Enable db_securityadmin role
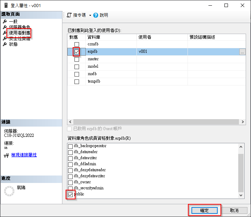Image resolution: width=251 pixels, height=217 pixels. click(x=70, y=188)
